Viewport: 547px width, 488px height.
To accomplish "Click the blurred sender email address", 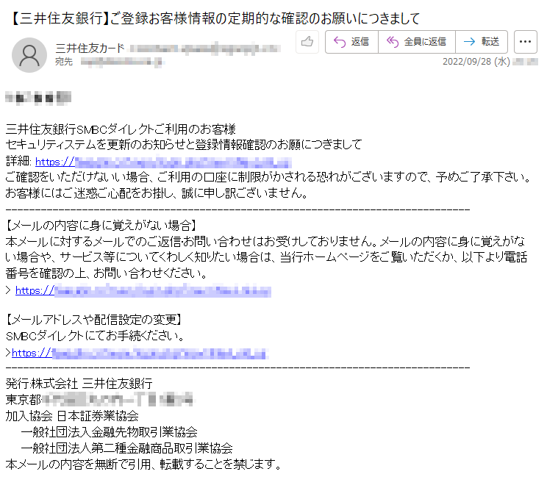I will pos(205,49).
